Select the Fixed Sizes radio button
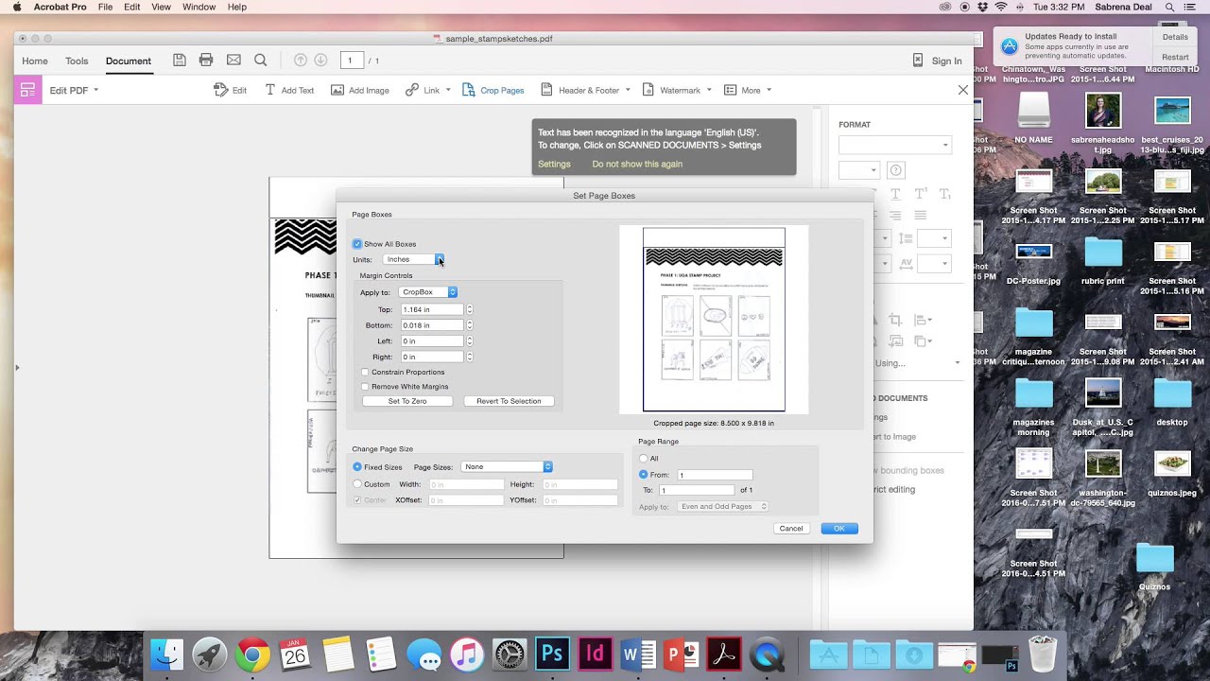 click(357, 467)
